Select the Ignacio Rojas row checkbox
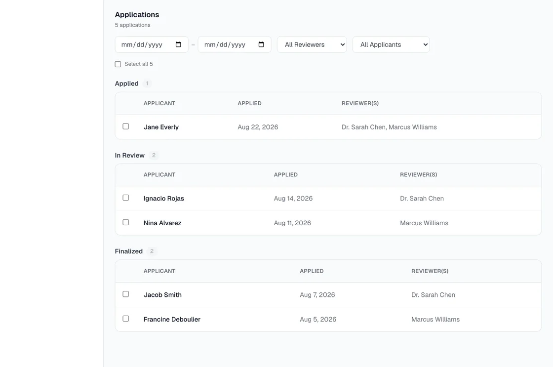Image resolution: width=553 pixels, height=367 pixels. click(x=125, y=198)
